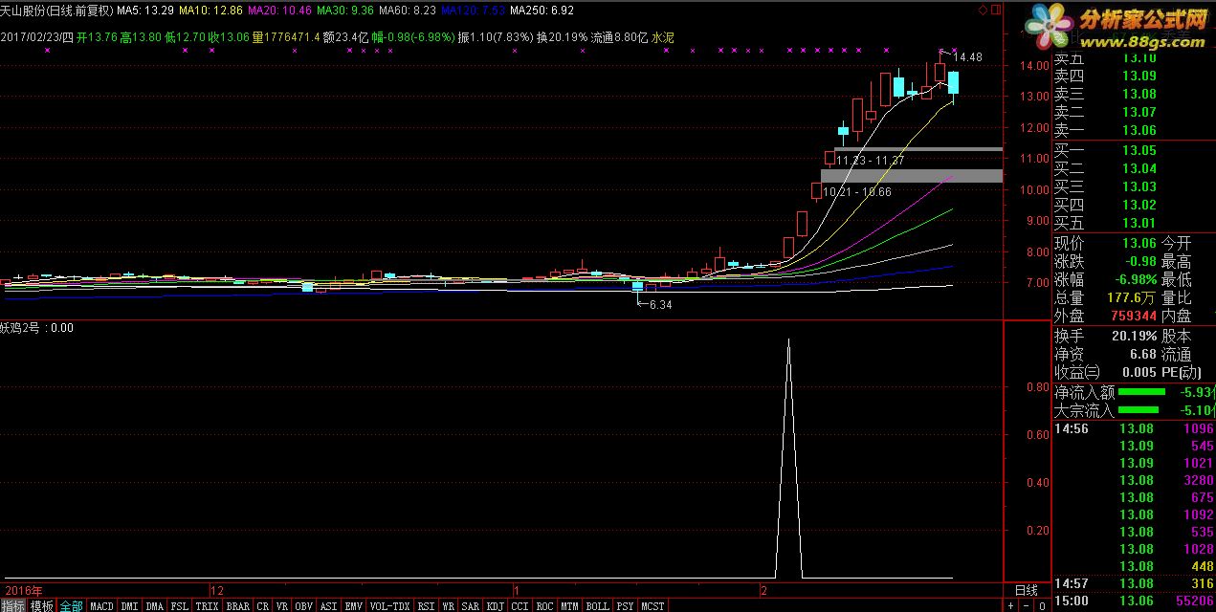1216x612 pixels.
Task: Click the 收益(三) 0.005 value
Action: (1139, 373)
